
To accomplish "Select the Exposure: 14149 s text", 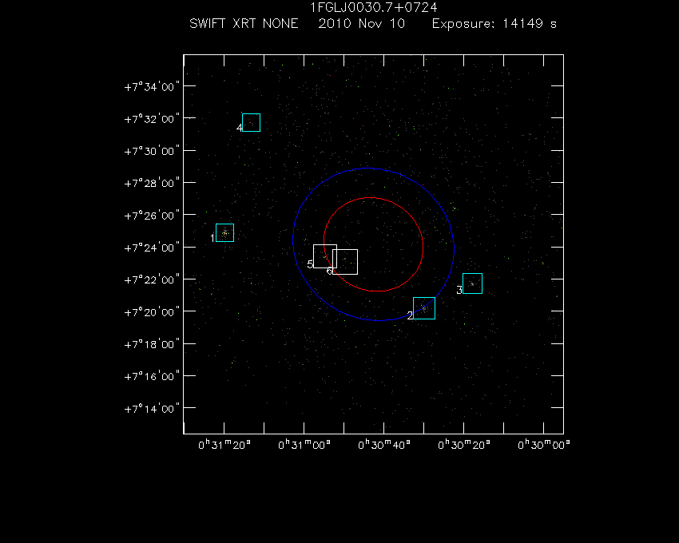I will pos(494,23).
